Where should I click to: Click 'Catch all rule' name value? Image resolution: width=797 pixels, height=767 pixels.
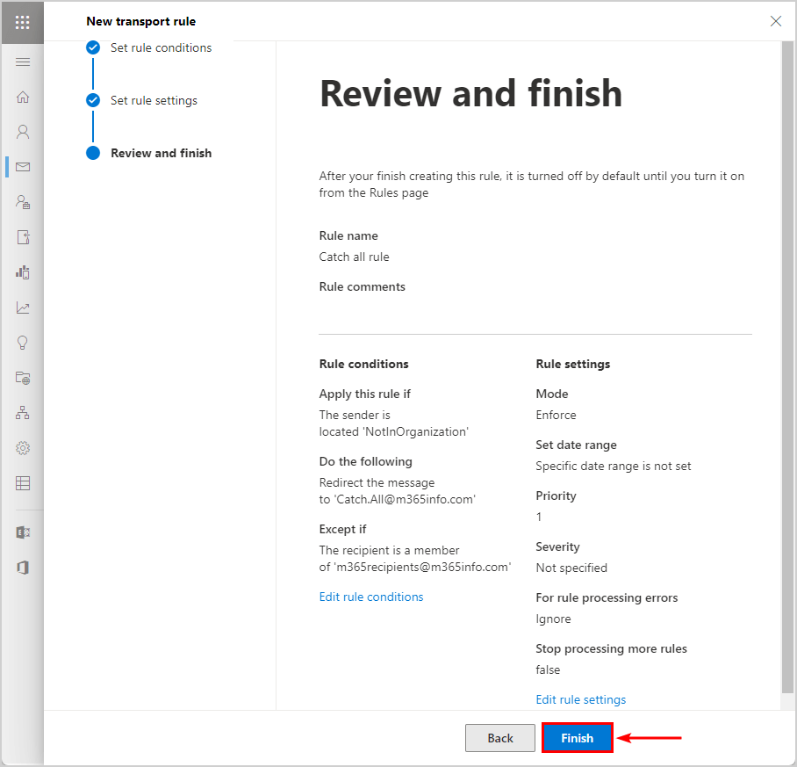pyautogui.click(x=354, y=257)
